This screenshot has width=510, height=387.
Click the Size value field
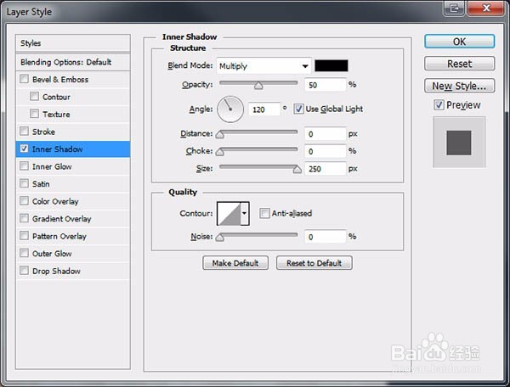(325, 169)
